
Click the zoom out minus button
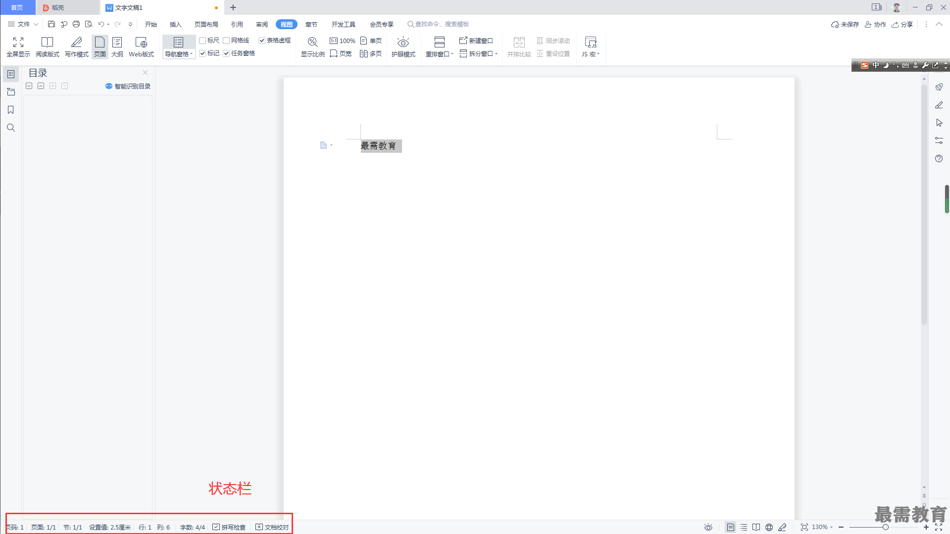(841, 527)
